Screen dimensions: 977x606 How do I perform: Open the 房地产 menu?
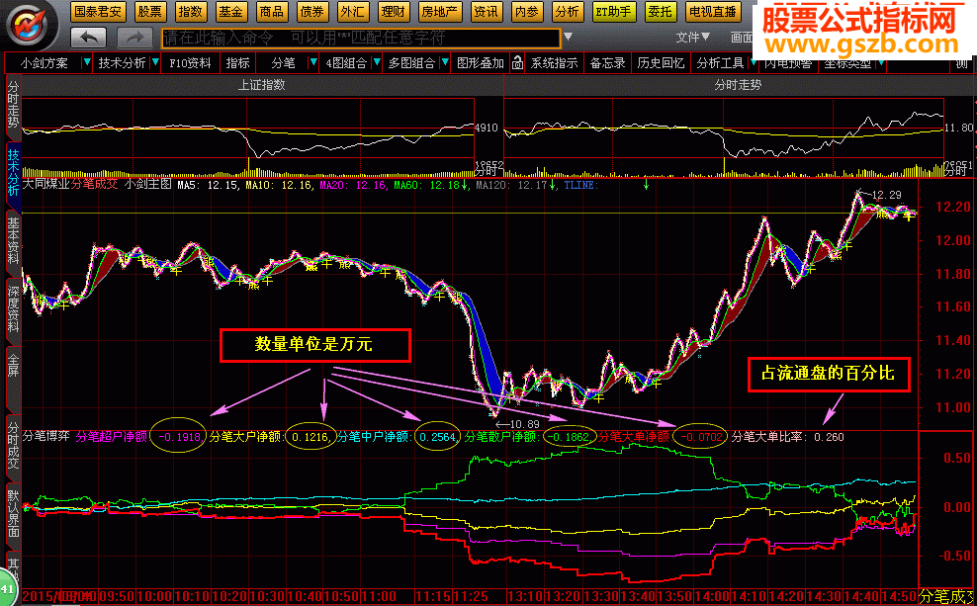pyautogui.click(x=439, y=11)
